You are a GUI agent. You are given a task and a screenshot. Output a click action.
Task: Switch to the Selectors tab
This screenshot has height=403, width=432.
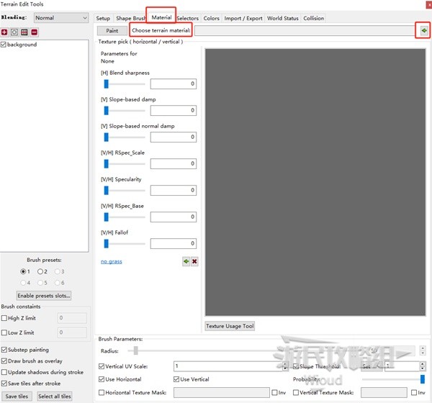(x=187, y=18)
